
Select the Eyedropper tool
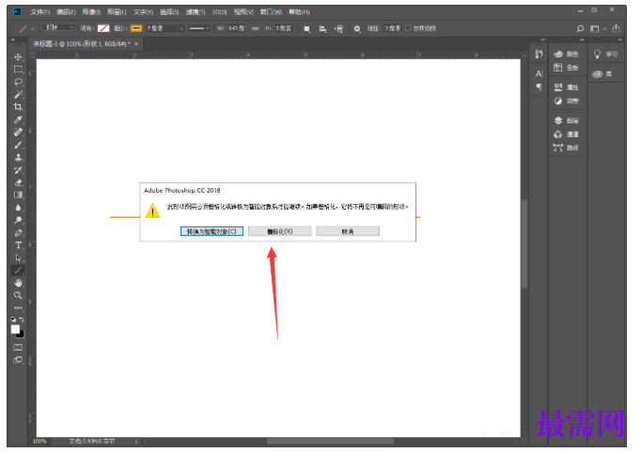[18, 119]
